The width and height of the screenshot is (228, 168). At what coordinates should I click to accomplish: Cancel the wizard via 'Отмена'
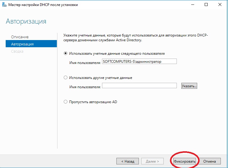click(209, 161)
